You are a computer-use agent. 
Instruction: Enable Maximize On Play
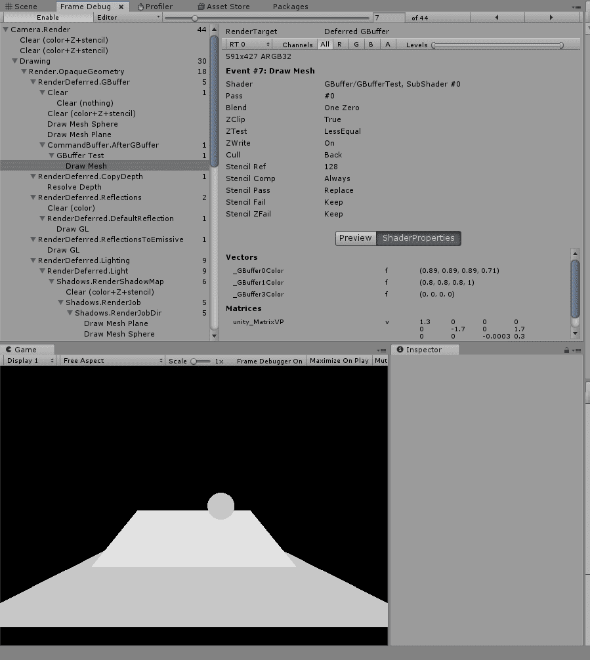[339, 360]
